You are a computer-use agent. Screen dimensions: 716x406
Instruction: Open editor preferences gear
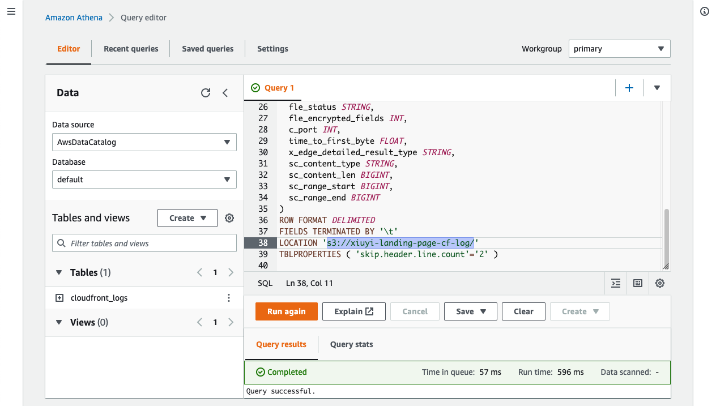coord(660,283)
